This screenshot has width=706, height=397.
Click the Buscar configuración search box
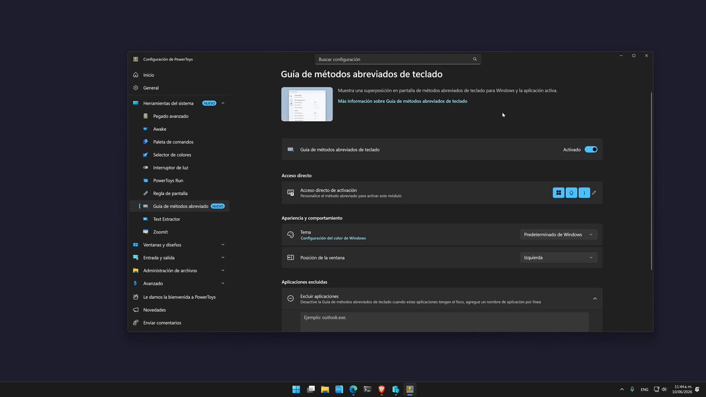[x=398, y=59]
